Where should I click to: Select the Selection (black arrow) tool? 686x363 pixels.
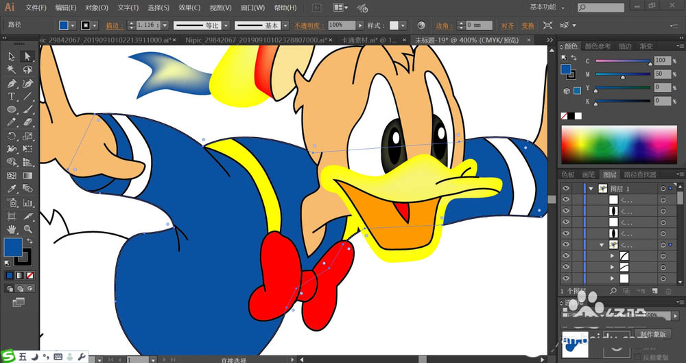(x=12, y=56)
